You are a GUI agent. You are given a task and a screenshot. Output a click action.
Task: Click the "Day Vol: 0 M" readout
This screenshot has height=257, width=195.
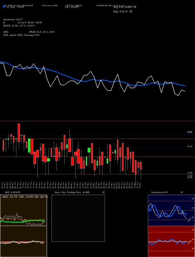[122, 12]
